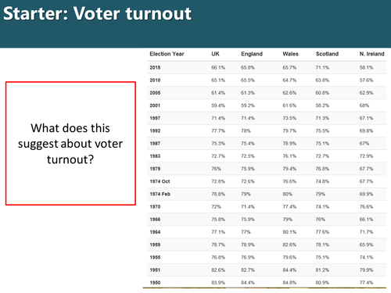Click the 'Scotland' column header
The width and height of the screenshot is (391, 293).
tap(327, 54)
